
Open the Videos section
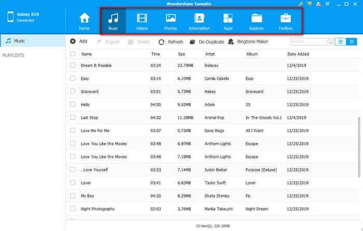tap(142, 22)
